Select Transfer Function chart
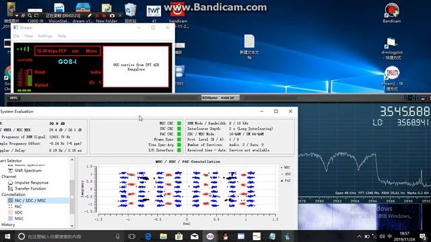The width and height of the screenshot is (431, 242). click(30, 188)
